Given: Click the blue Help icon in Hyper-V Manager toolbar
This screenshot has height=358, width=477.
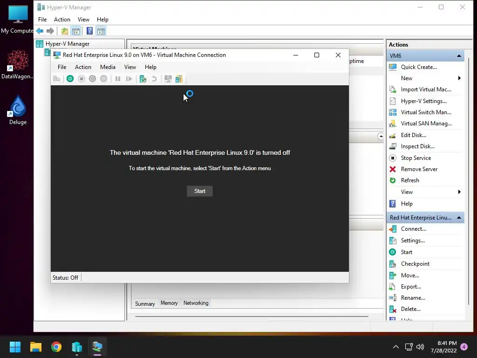Looking at the screenshot, I should point(90,31).
